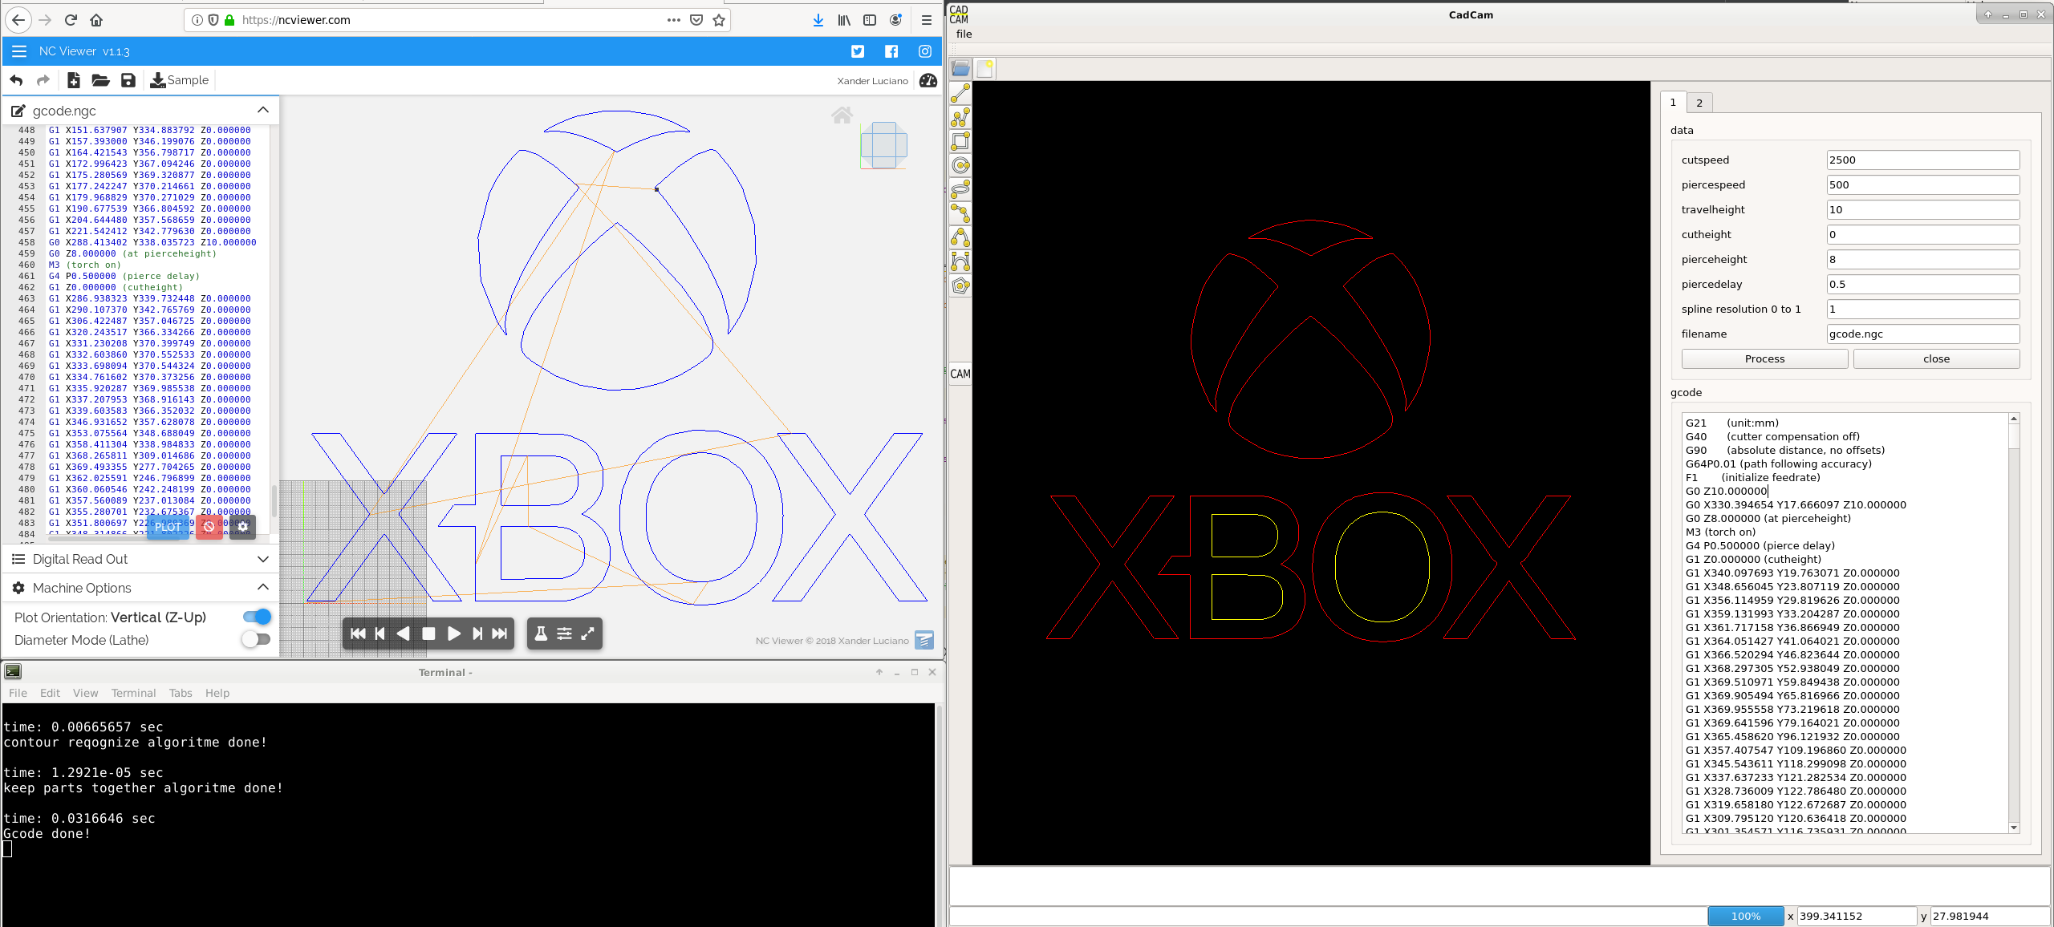Screen dimensions: 2054x927
Task: Load the Sample gcode file
Action: pyautogui.click(x=180, y=80)
